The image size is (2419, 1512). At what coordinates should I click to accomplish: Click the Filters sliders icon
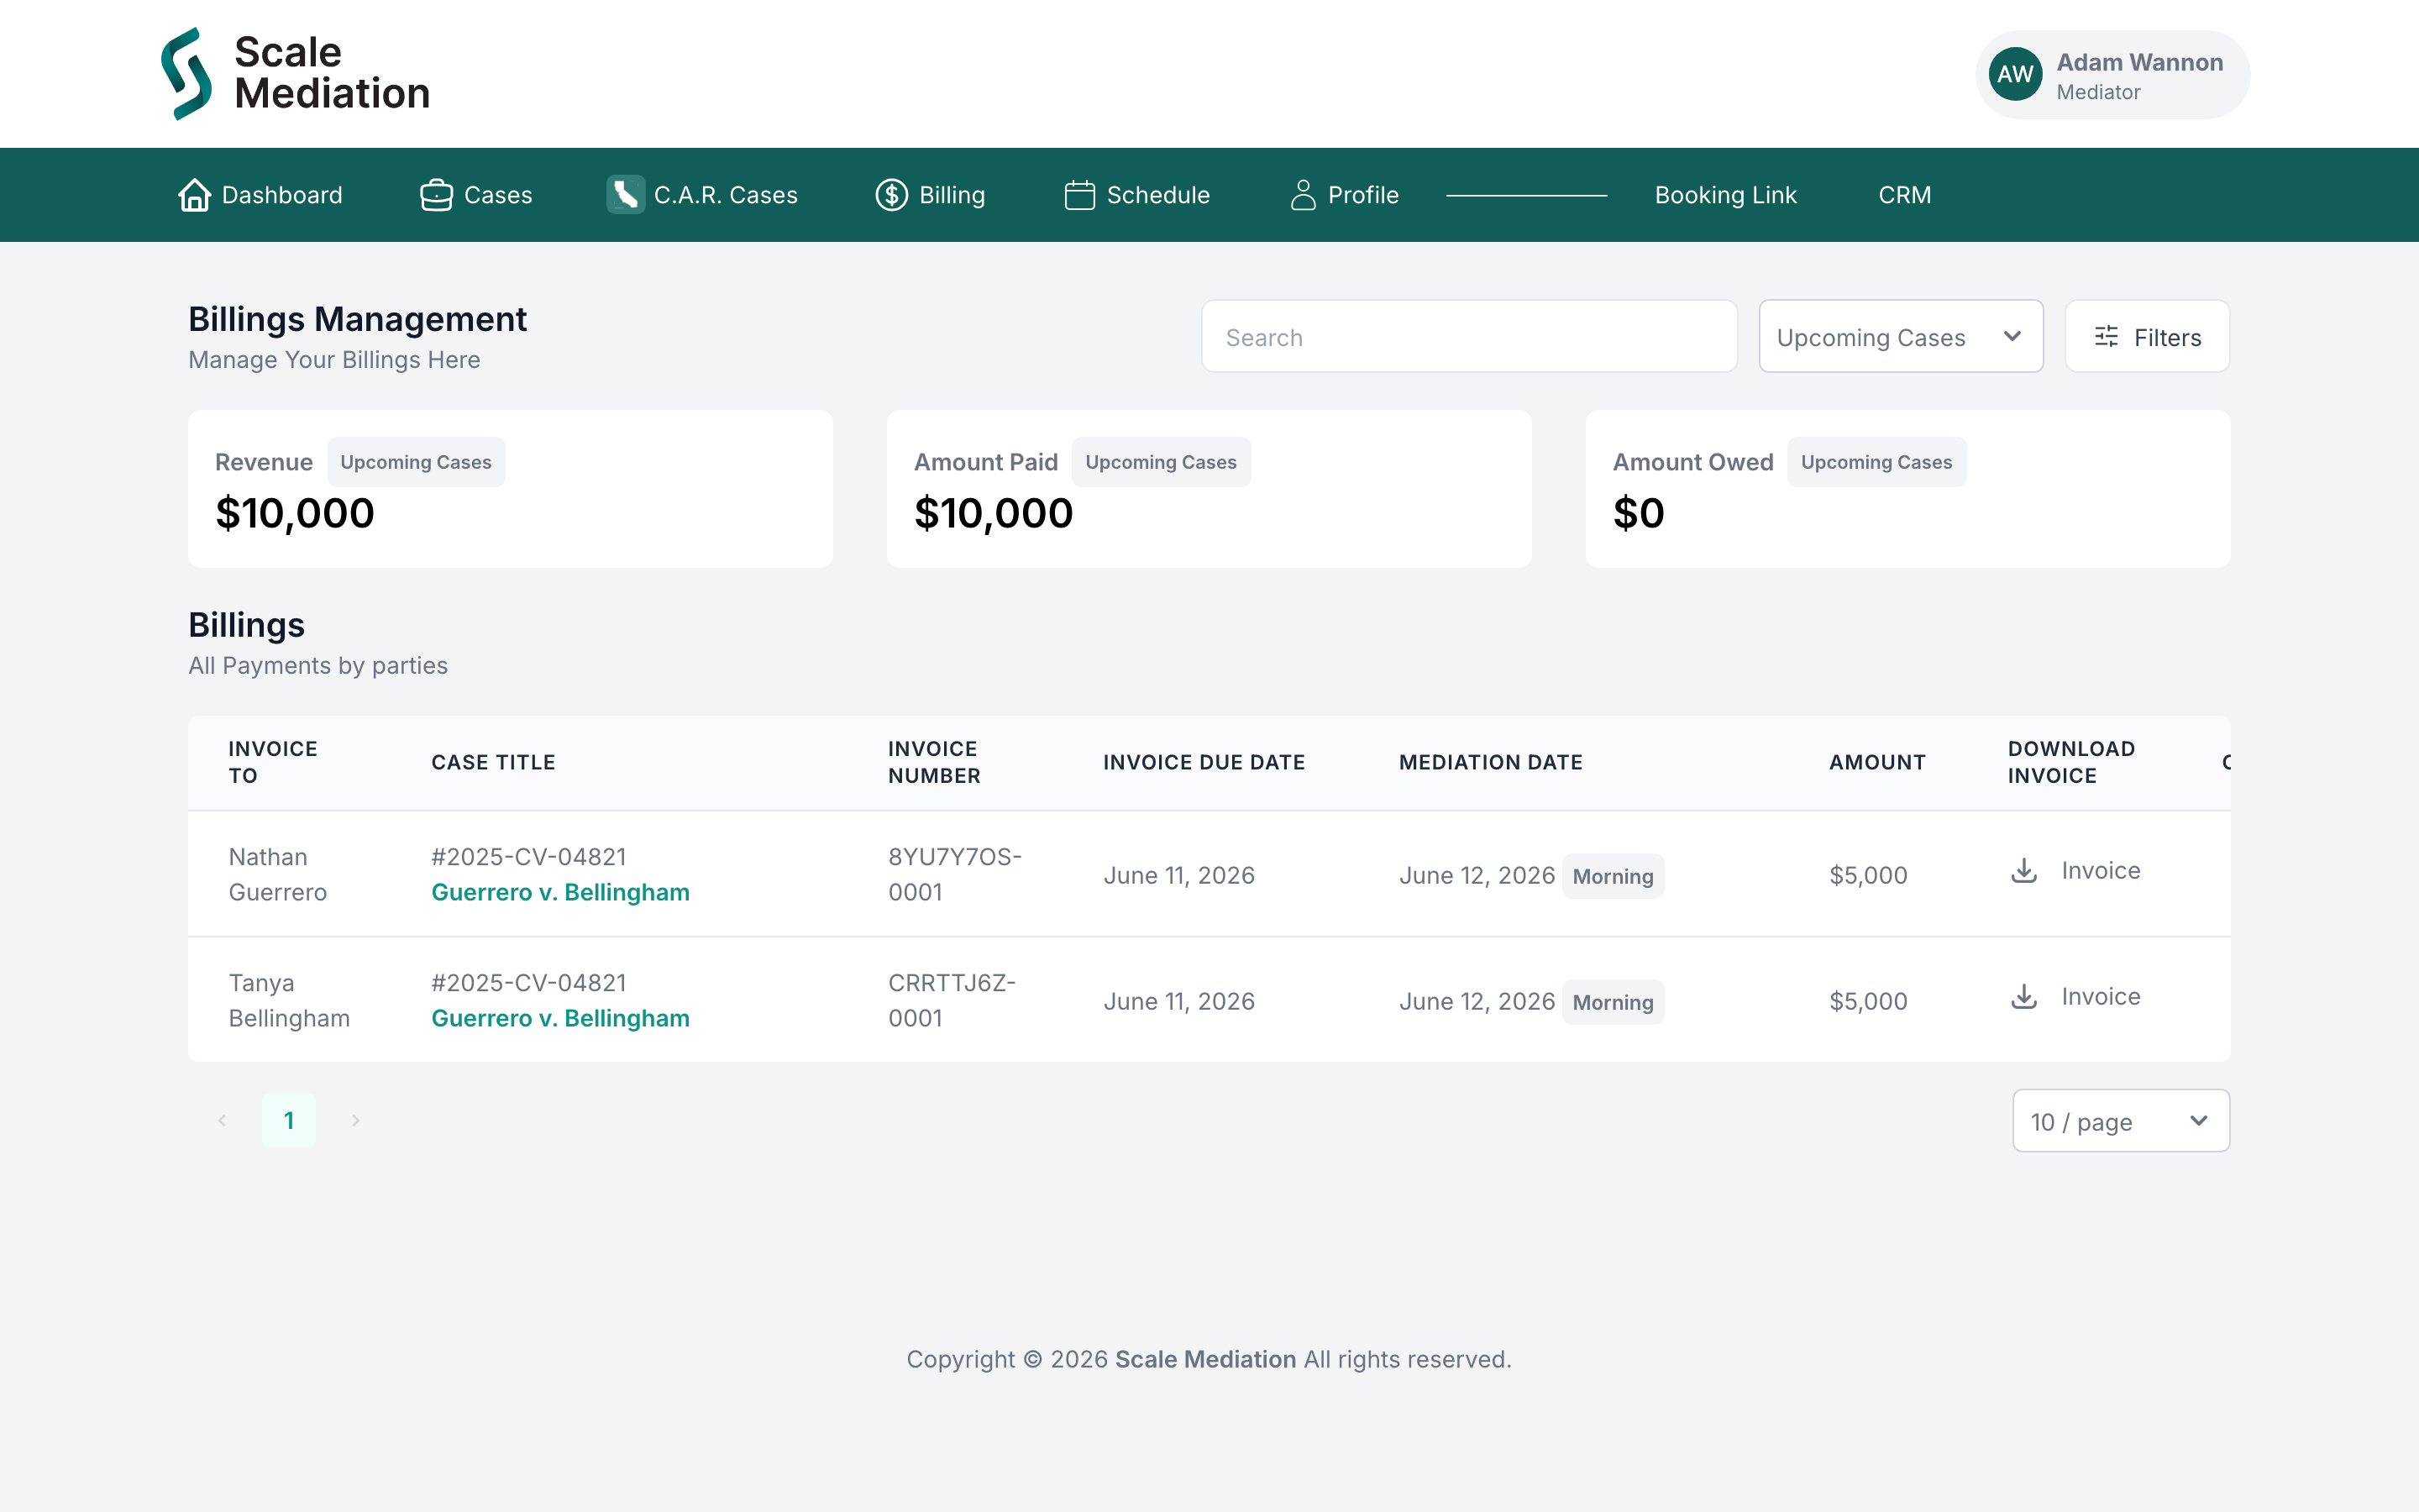coord(2107,337)
